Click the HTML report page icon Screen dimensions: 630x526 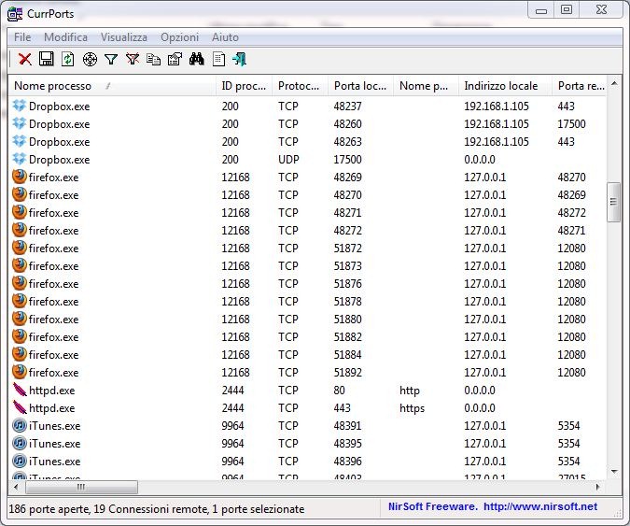(218, 59)
